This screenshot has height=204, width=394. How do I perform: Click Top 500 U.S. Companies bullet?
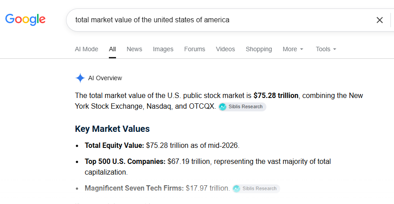[207, 167]
